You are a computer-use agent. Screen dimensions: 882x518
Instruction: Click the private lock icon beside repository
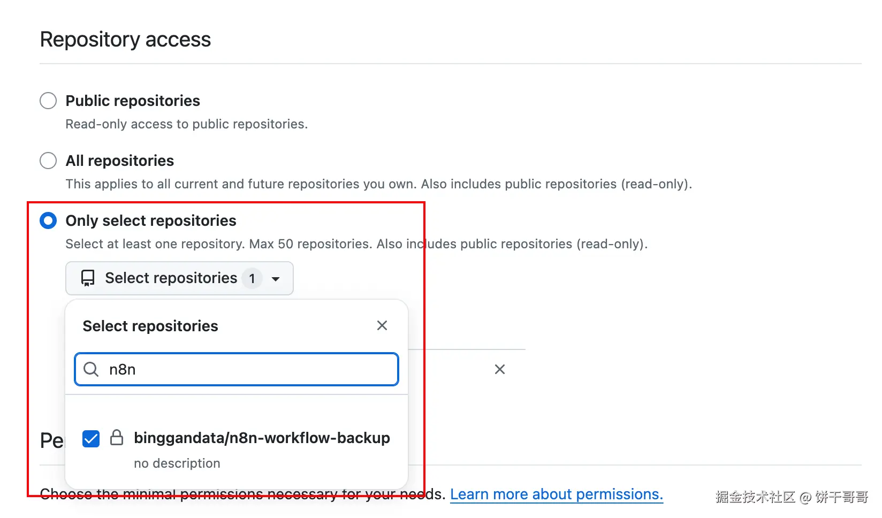click(117, 438)
